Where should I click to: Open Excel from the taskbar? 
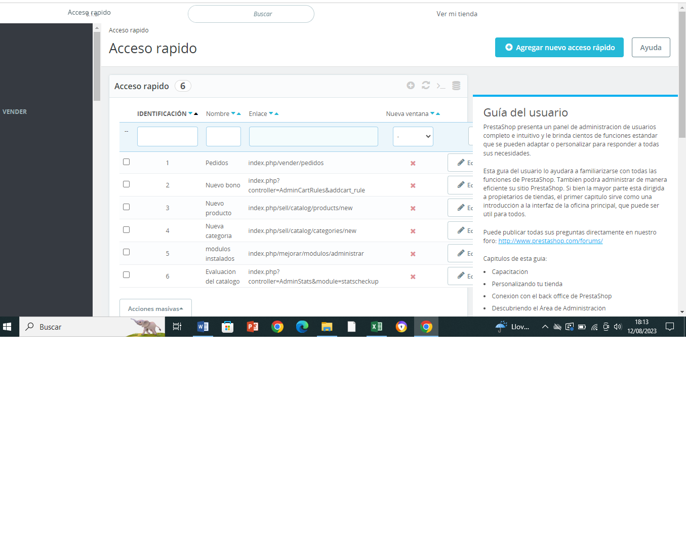[377, 327]
